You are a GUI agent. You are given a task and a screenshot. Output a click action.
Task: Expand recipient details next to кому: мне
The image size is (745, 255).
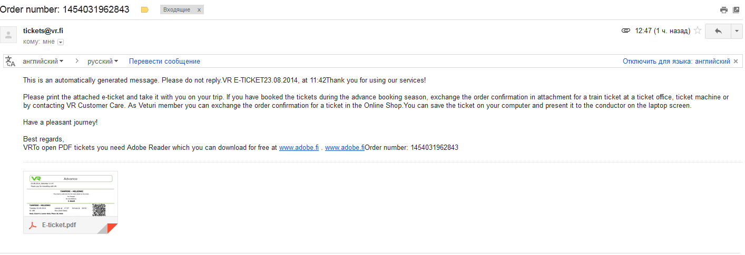[60, 42]
